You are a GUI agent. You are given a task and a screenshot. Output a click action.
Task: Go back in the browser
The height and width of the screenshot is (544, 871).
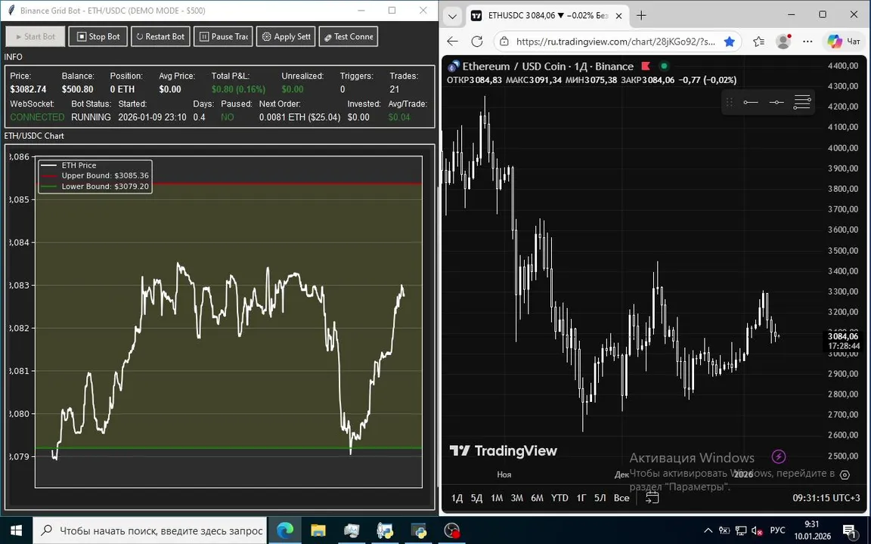[453, 42]
